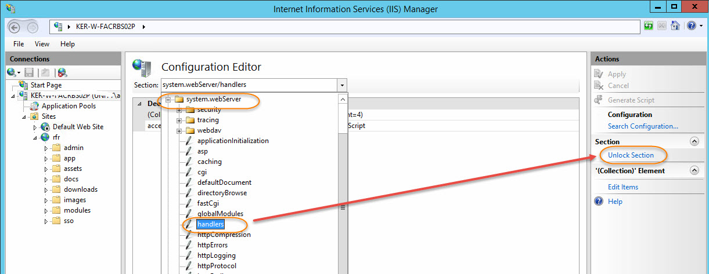Click the Back navigation arrow
Screen dimensions: 709x274
[x=15, y=27]
